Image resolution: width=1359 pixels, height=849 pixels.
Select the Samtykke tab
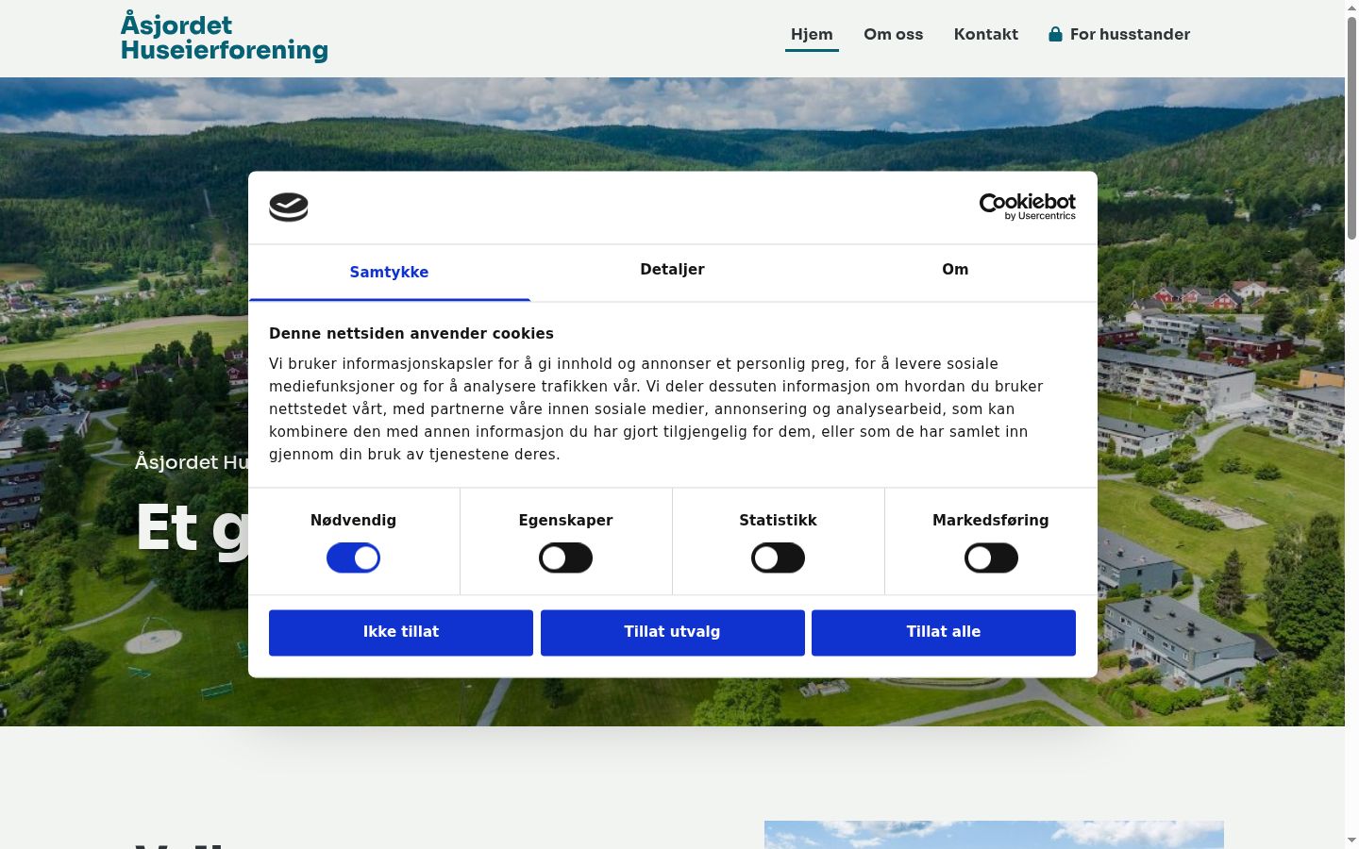[389, 273]
